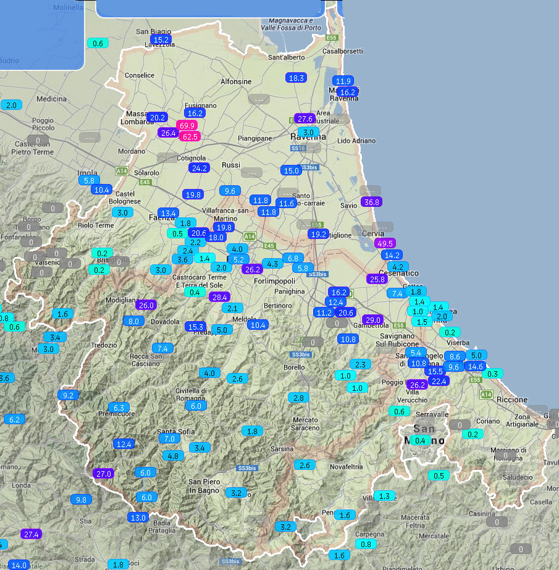Click the purple 27.0 marker
This screenshot has height=570, width=559.
click(x=103, y=474)
